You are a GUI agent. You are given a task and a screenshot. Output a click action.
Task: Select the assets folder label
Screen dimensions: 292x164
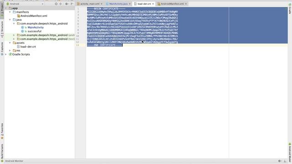(20, 43)
